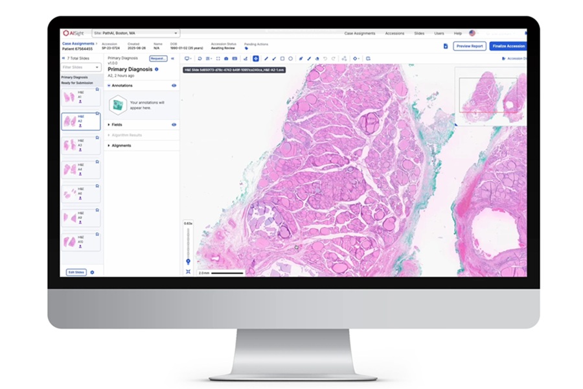Click the Pending Actions tag icon
The image size is (583, 389).
point(246,49)
